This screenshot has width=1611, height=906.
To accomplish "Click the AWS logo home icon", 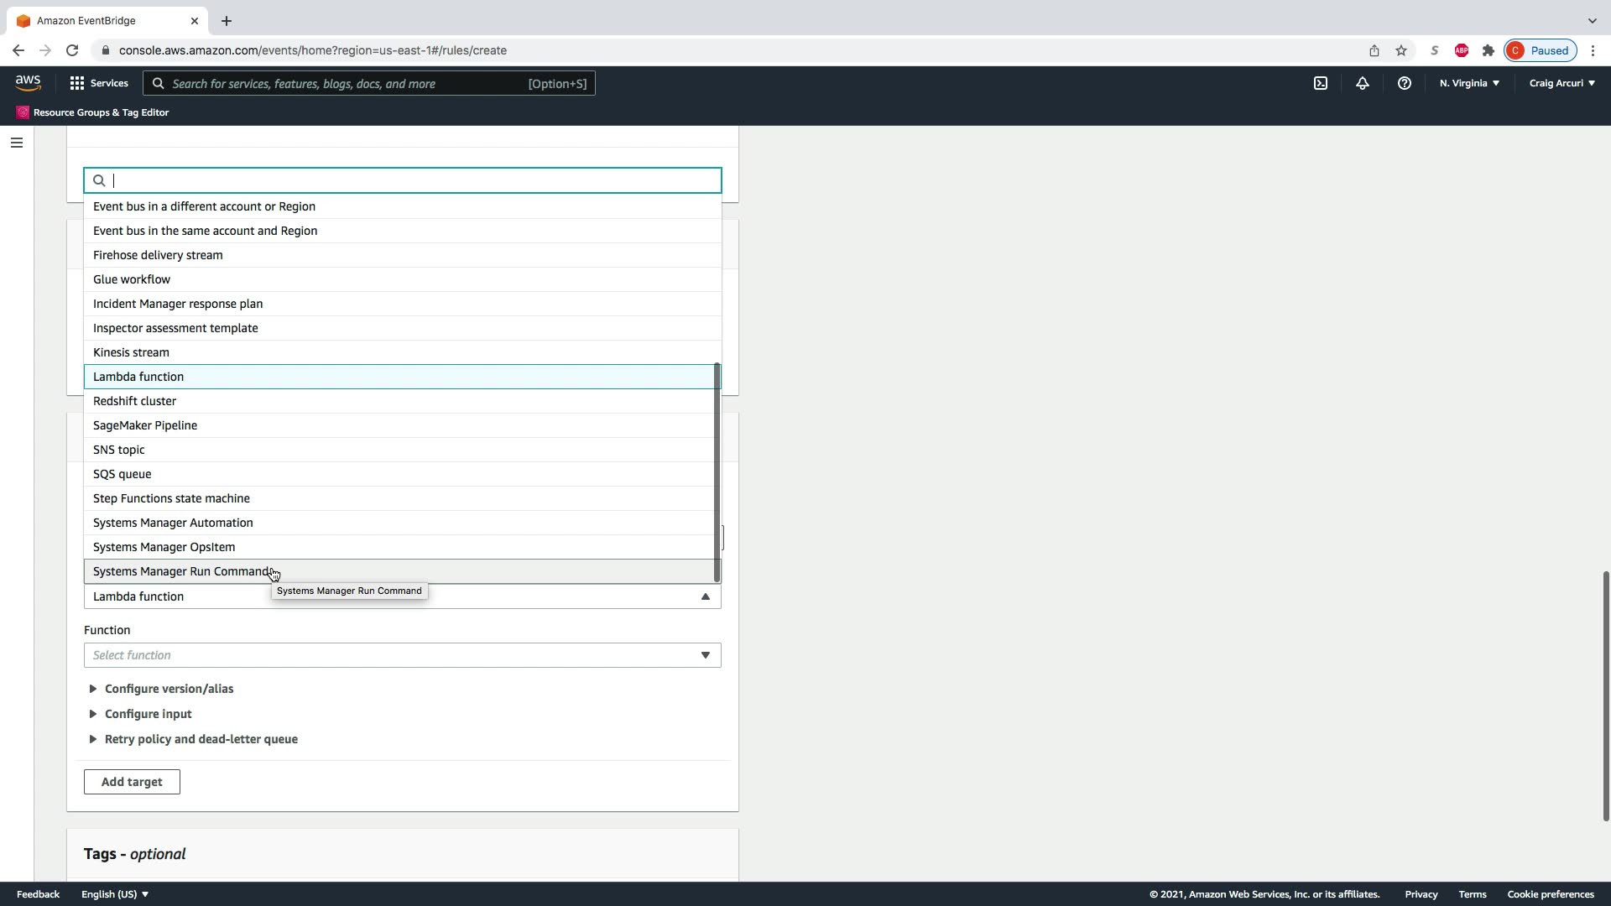I will pyautogui.click(x=28, y=82).
